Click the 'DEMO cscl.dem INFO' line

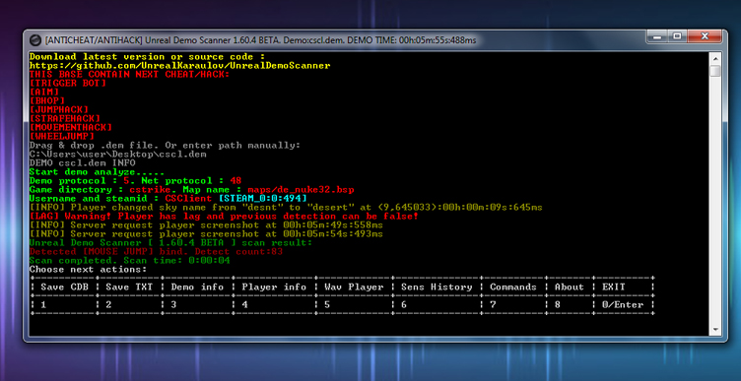pos(82,162)
